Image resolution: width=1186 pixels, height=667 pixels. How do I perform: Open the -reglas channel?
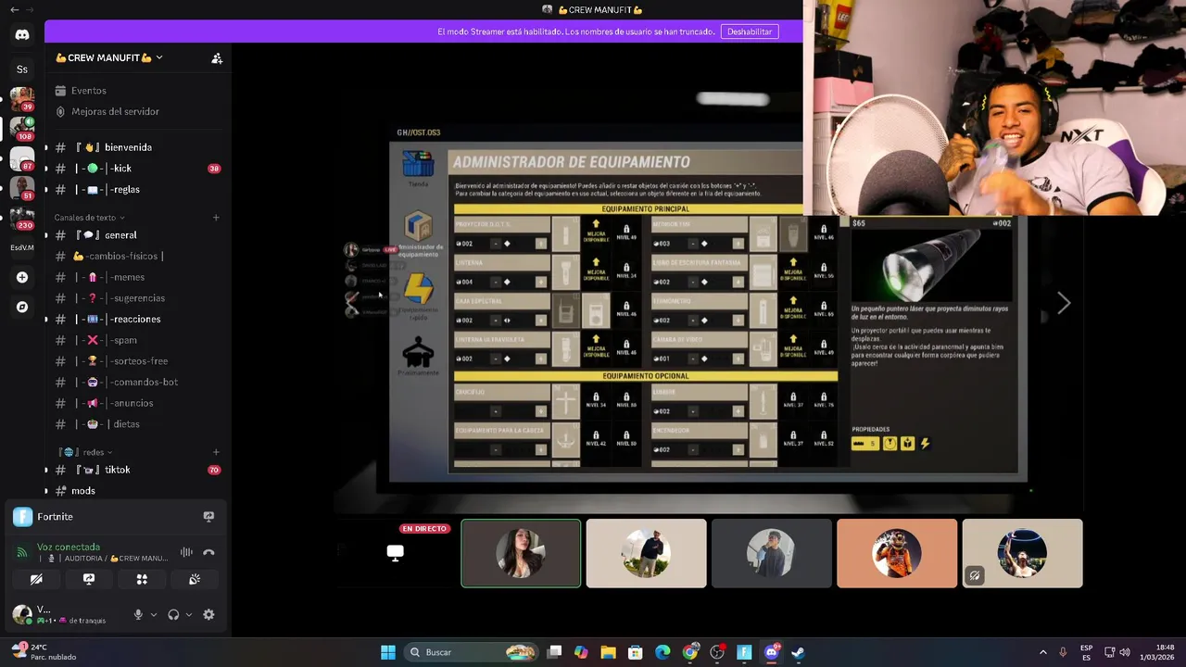click(137, 189)
